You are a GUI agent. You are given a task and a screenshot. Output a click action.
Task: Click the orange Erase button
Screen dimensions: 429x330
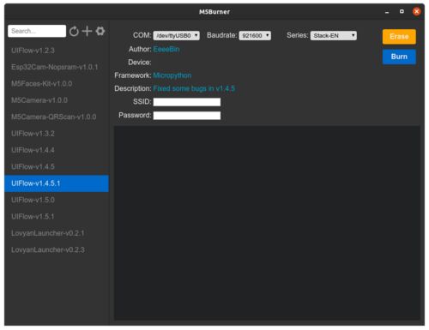(399, 37)
